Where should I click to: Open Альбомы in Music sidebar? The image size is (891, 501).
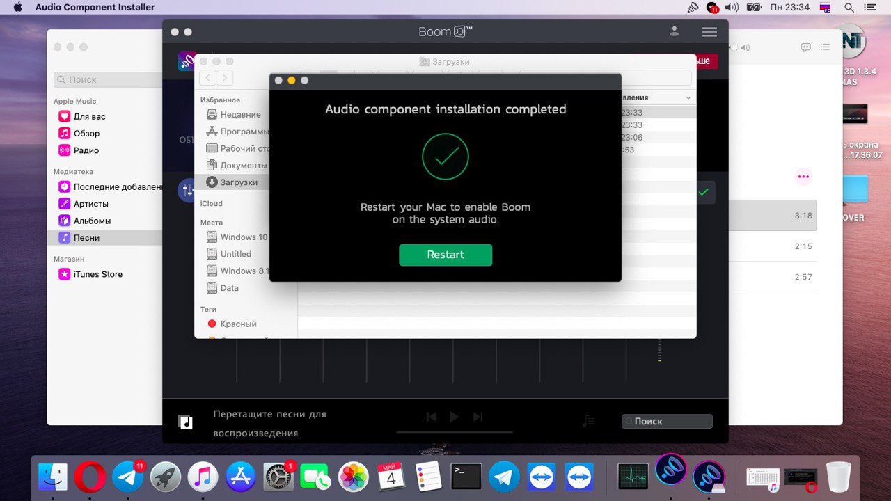[84, 221]
